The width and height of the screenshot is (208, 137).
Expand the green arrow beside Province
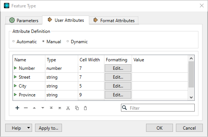15,95
